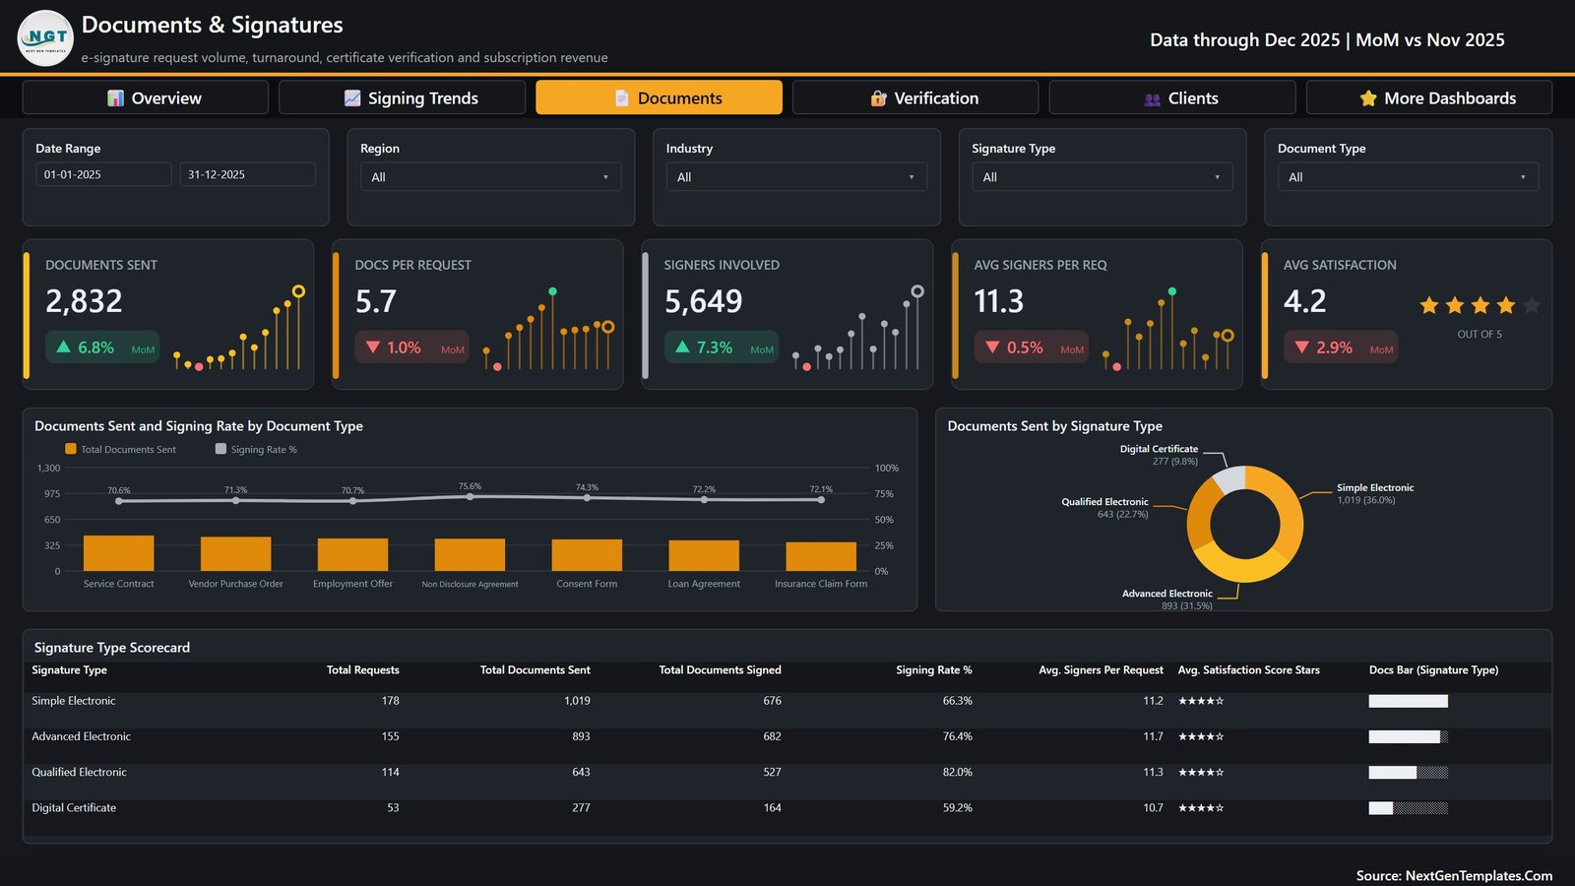Click the Documents tab page icon
Image resolution: width=1575 pixels, height=886 pixels.
tap(622, 98)
